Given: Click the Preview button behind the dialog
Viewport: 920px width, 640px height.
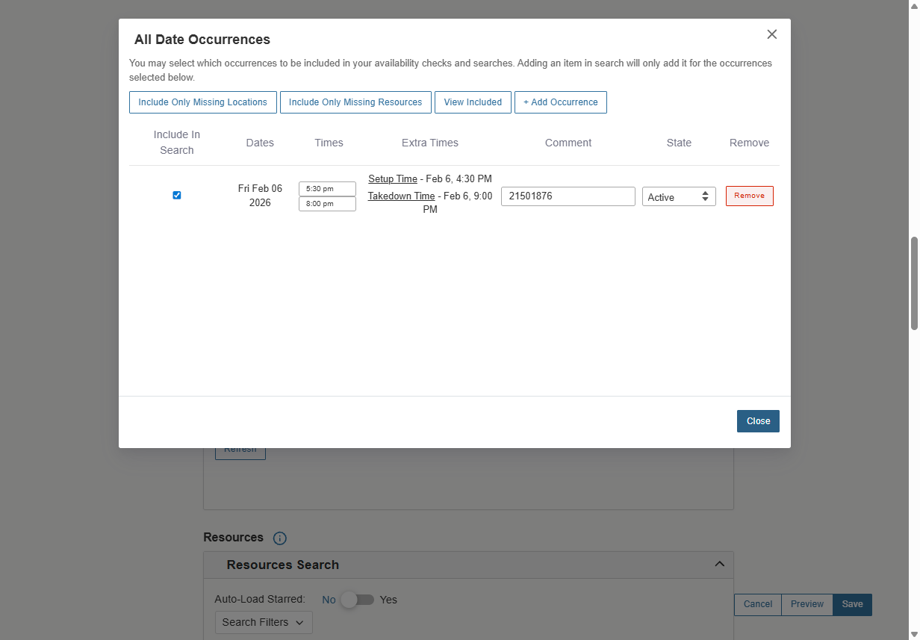Looking at the screenshot, I should (807, 604).
